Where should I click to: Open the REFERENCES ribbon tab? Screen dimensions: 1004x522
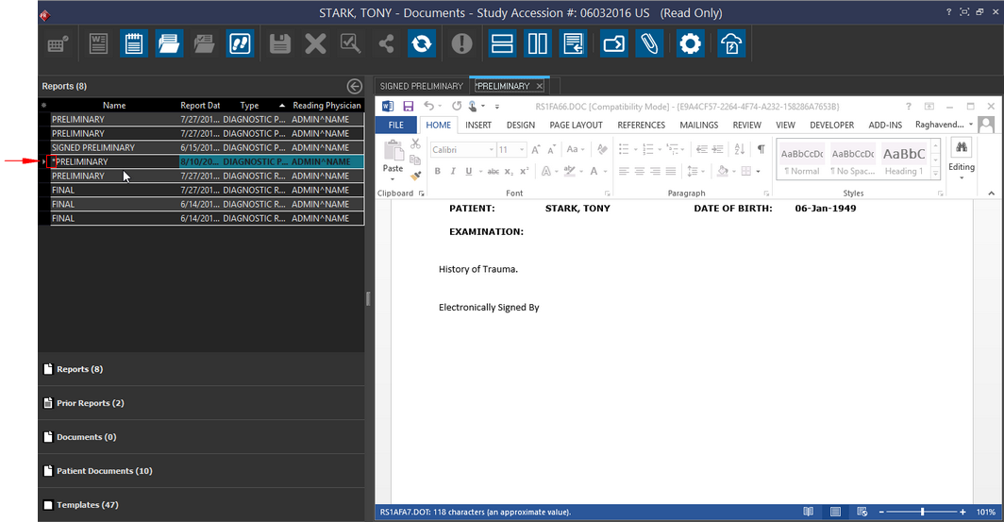coord(641,125)
